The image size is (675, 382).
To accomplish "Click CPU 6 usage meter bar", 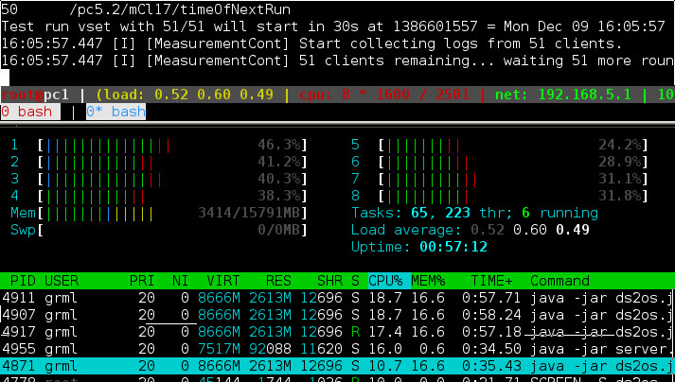I will tap(513, 162).
